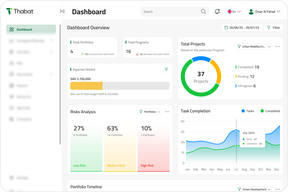Click the Filter button

[x=274, y=28]
